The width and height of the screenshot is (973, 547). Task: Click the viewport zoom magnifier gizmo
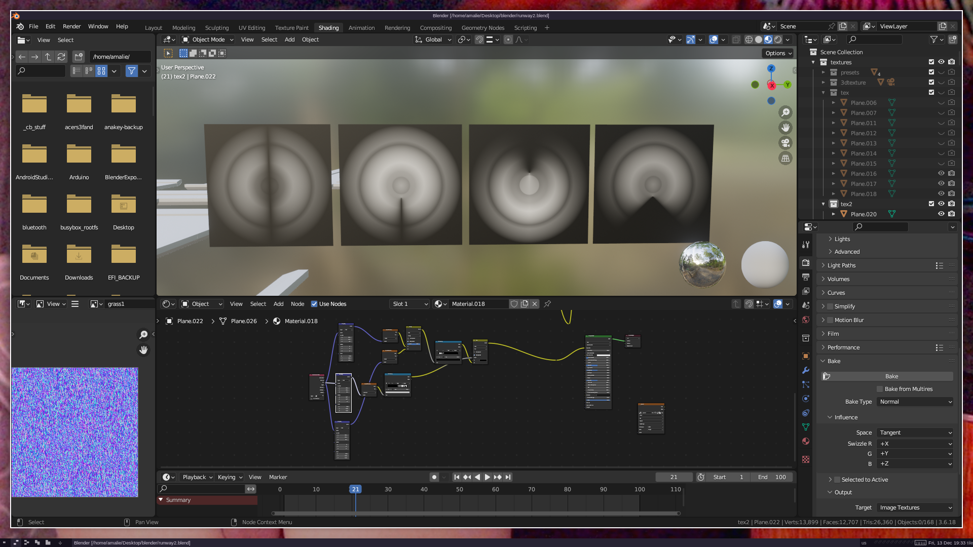click(x=785, y=112)
